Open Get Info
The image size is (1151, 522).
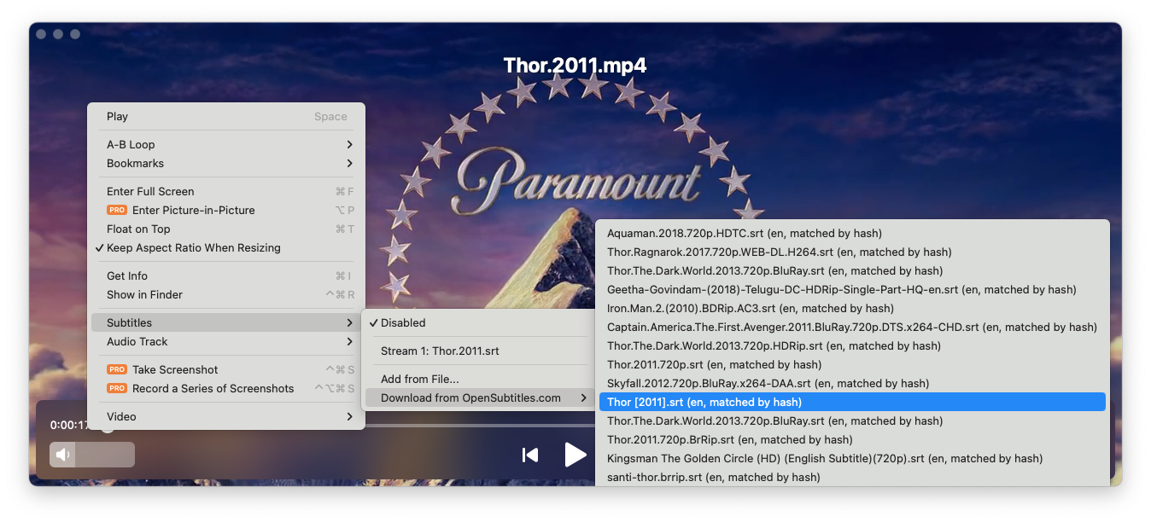point(226,275)
